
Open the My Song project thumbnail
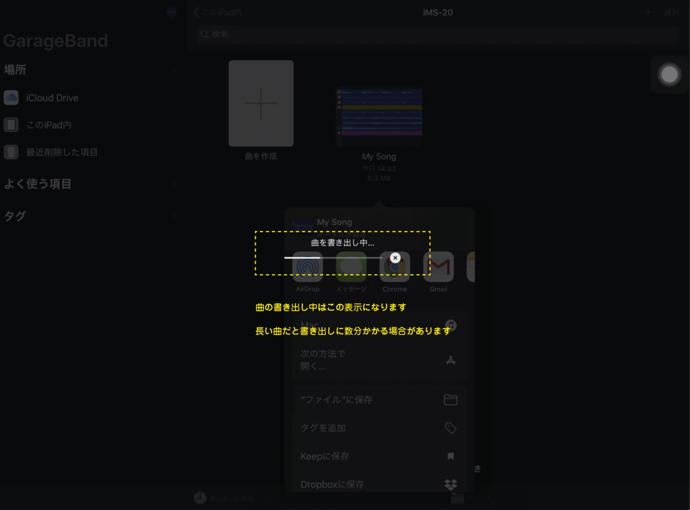(x=379, y=117)
